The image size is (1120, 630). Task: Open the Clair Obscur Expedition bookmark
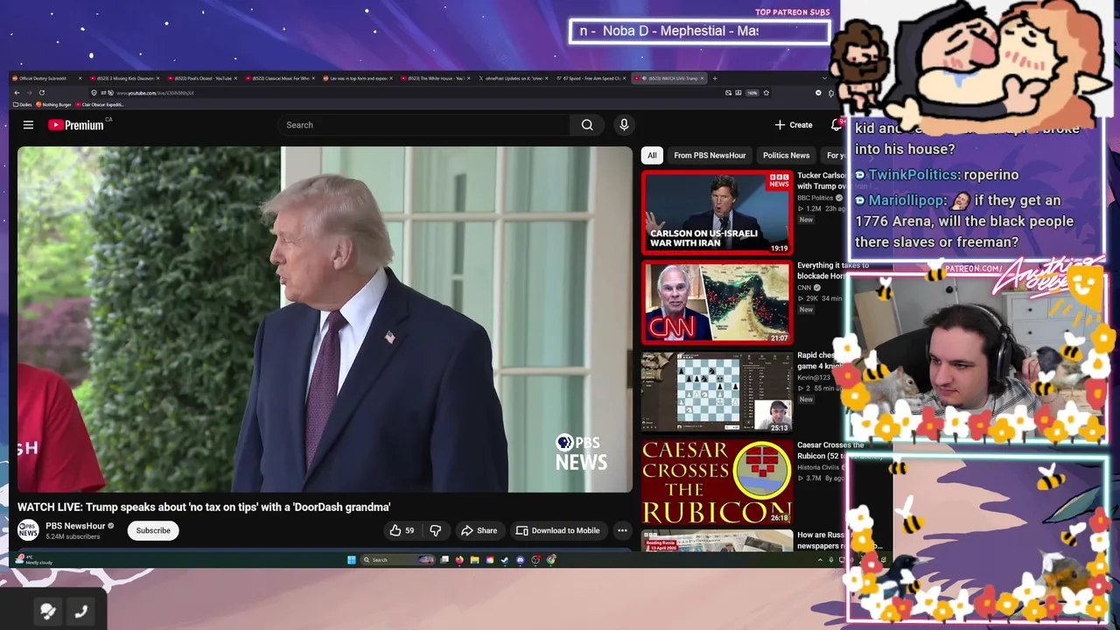pyautogui.click(x=101, y=104)
